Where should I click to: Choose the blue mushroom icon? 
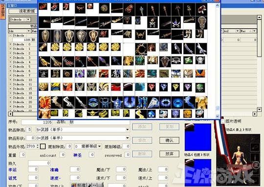152,113
